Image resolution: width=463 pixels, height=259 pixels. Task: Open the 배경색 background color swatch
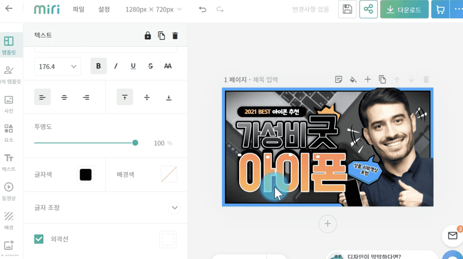pos(169,174)
